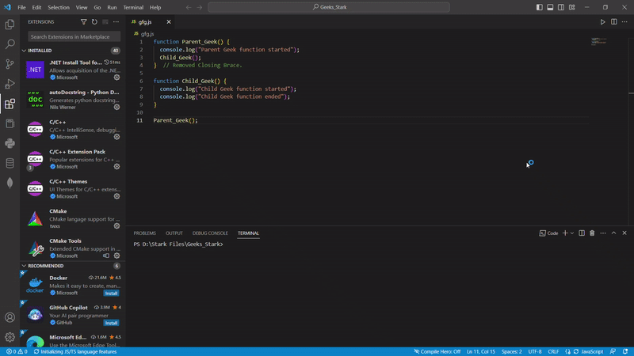
Task: Manage the C/C++ Extension Pack gear
Action: pos(116,166)
